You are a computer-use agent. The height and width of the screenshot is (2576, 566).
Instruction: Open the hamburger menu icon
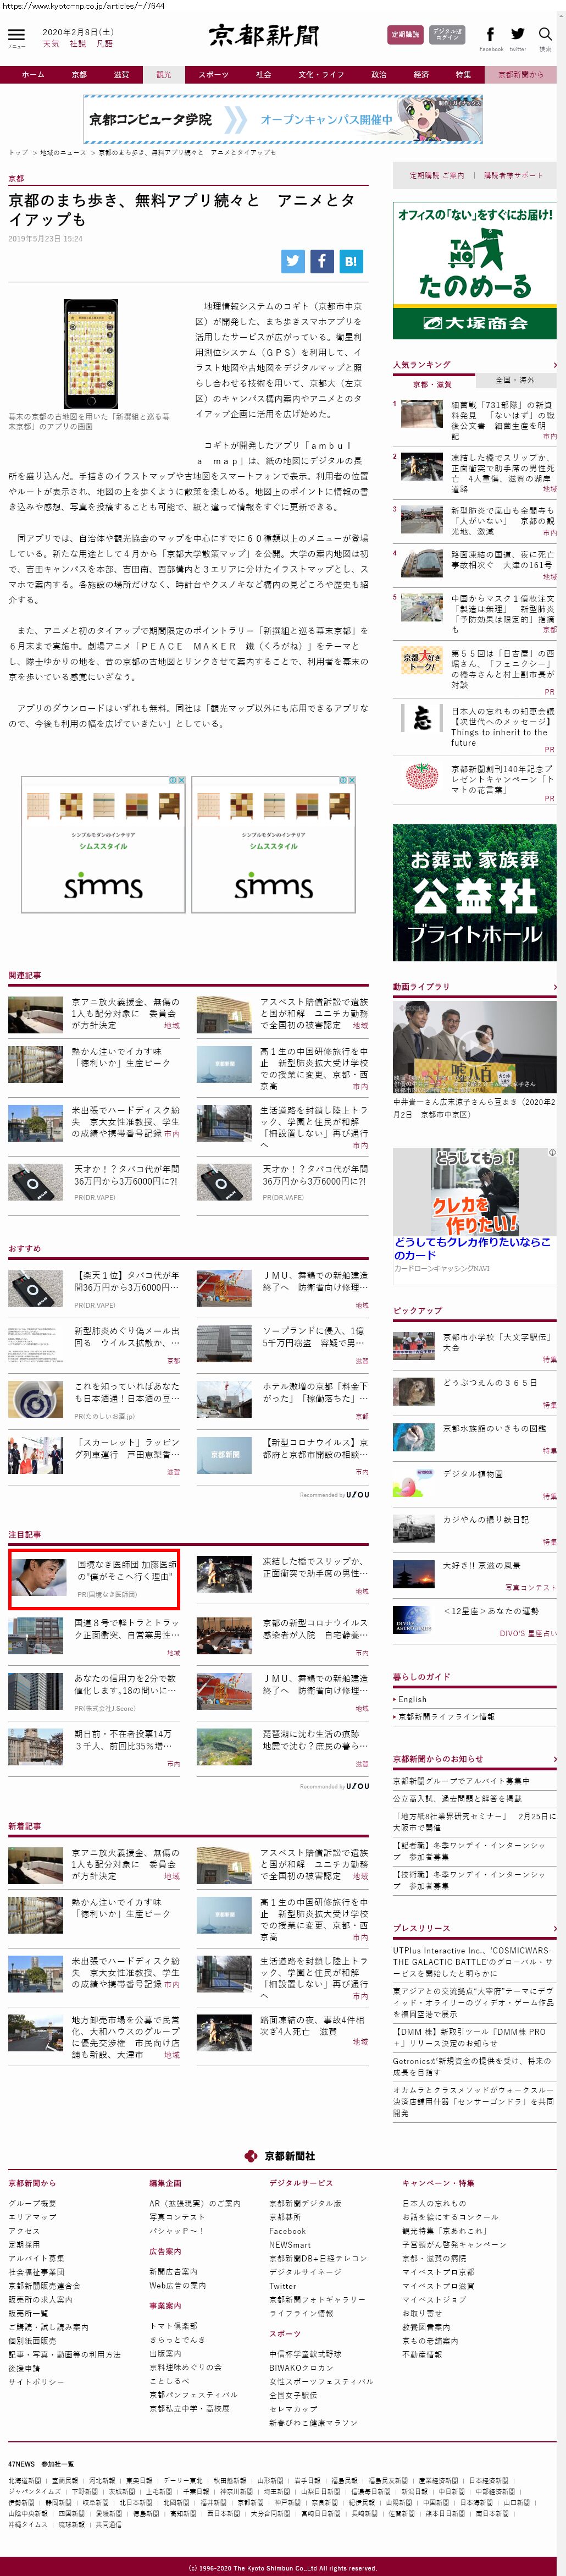[x=16, y=36]
